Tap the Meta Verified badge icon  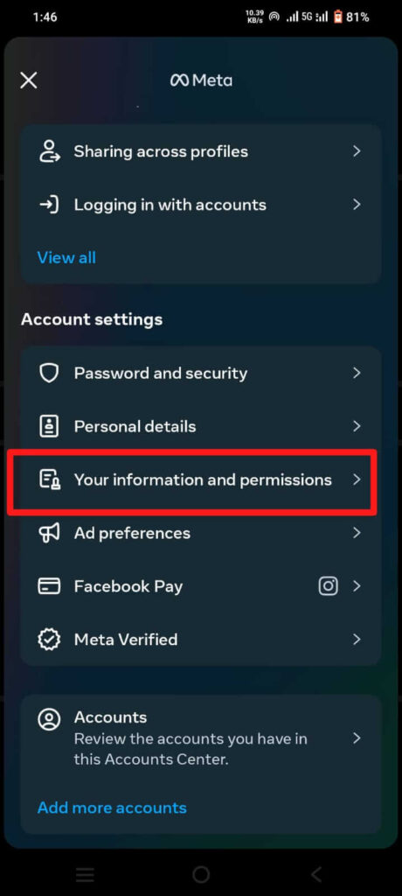point(49,640)
